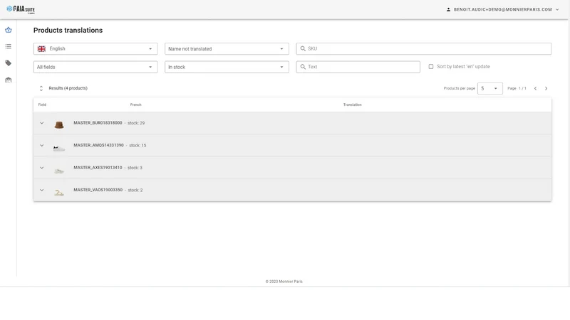
Task: Go to previous page arrow
Action: [535, 88]
